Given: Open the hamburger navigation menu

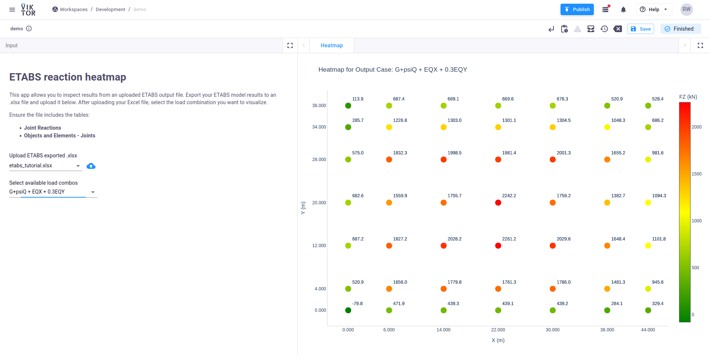Looking at the screenshot, I should click(x=12, y=10).
